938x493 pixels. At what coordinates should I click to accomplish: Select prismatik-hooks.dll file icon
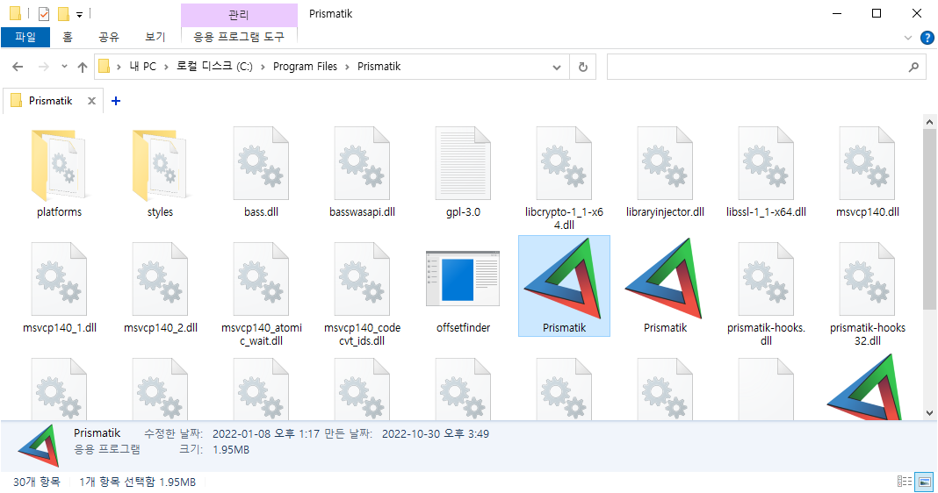click(x=767, y=279)
